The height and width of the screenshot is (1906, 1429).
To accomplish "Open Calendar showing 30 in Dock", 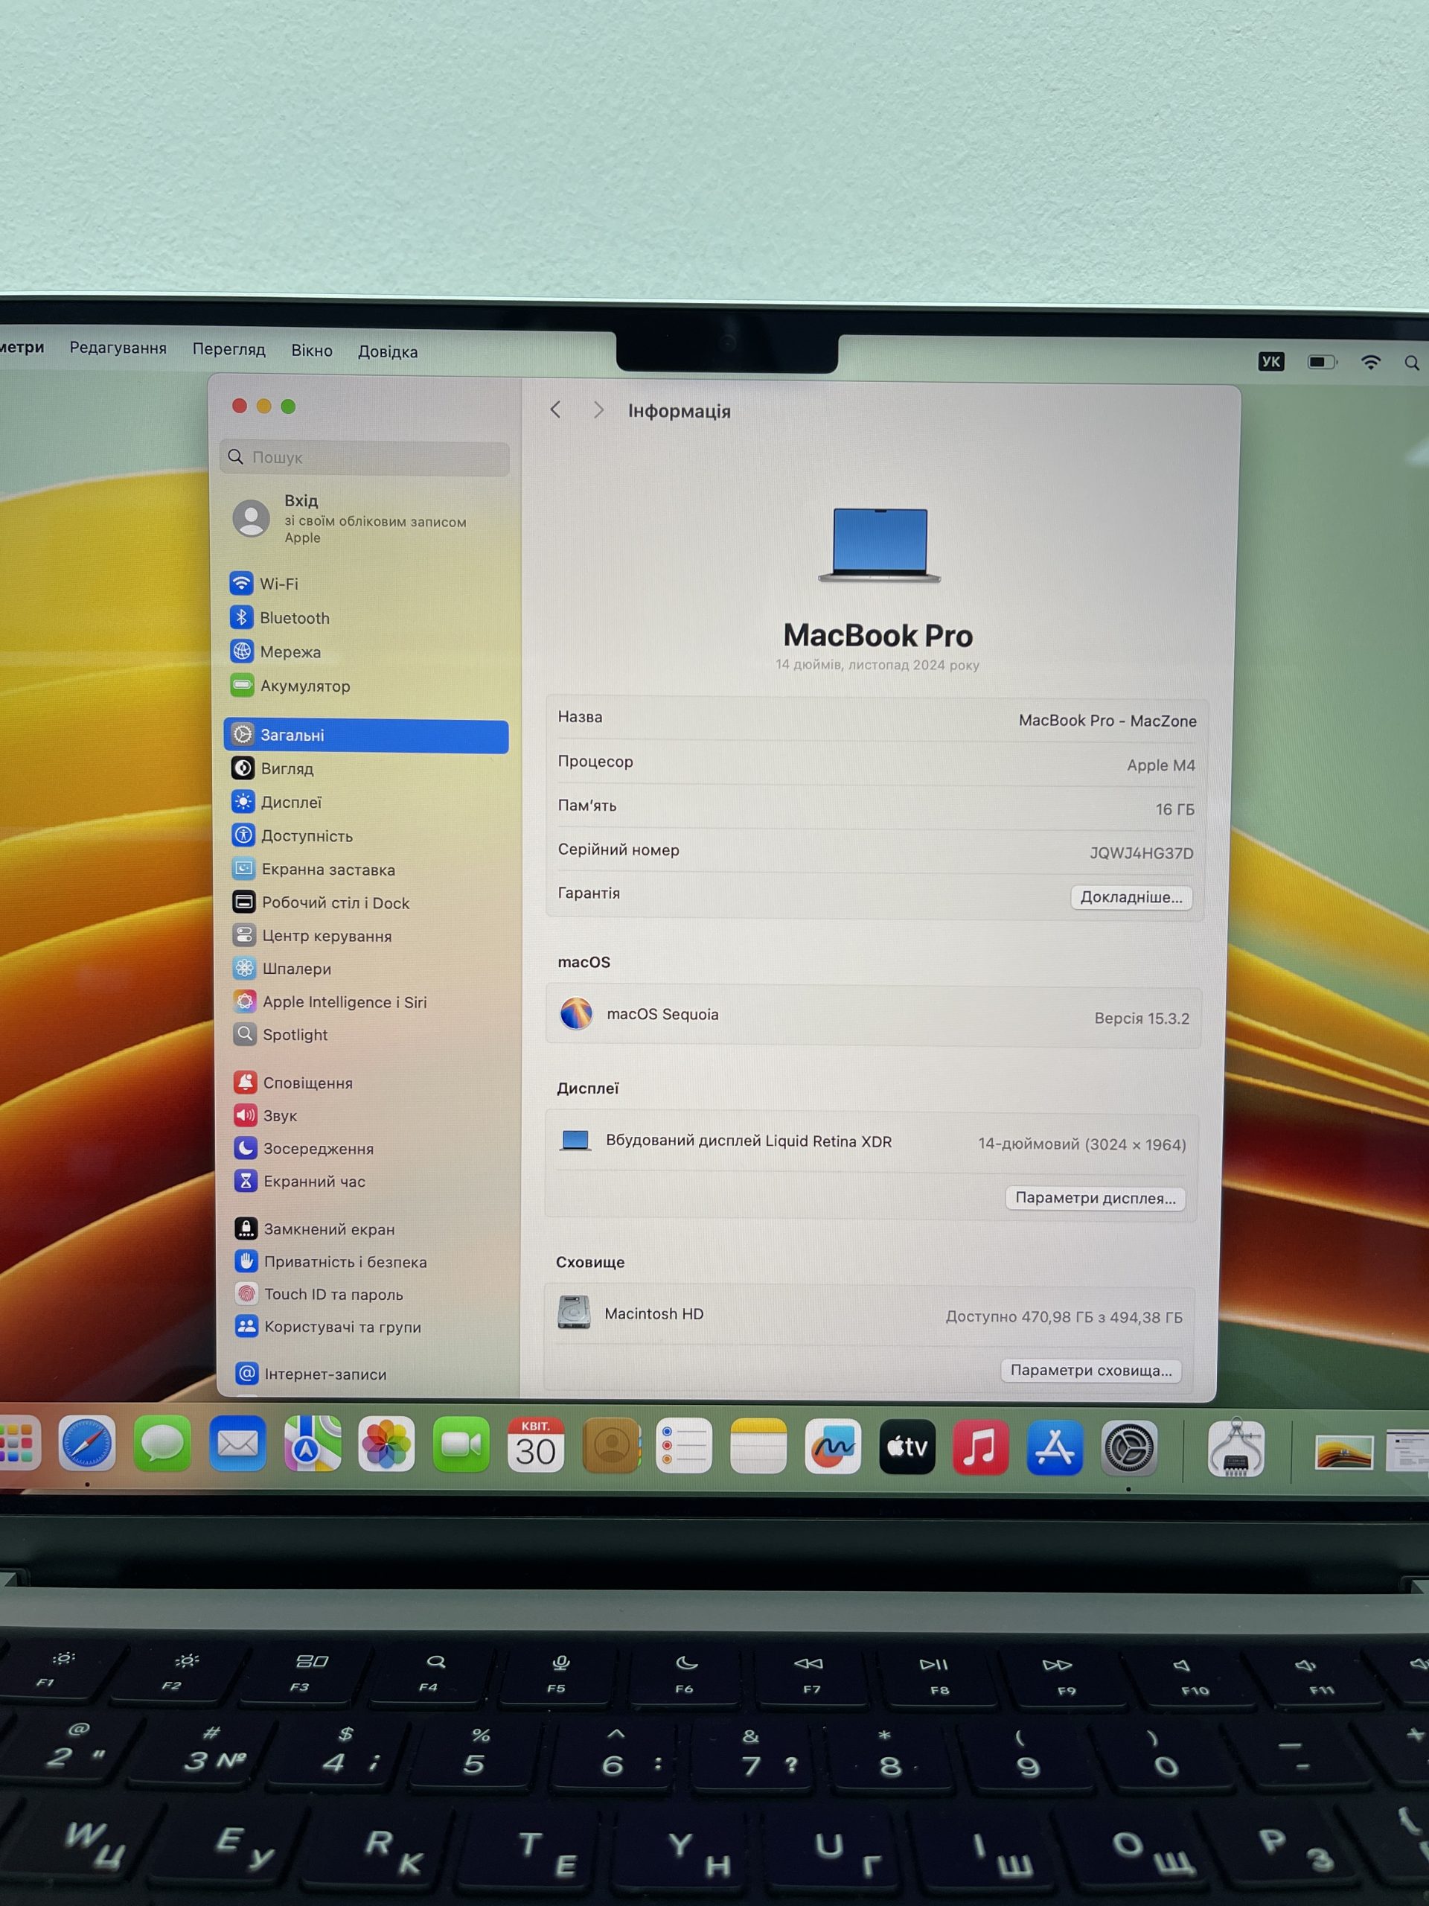I will [x=536, y=1445].
